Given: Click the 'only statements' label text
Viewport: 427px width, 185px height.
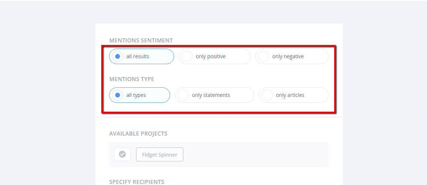Looking at the screenshot, I should 211,95.
